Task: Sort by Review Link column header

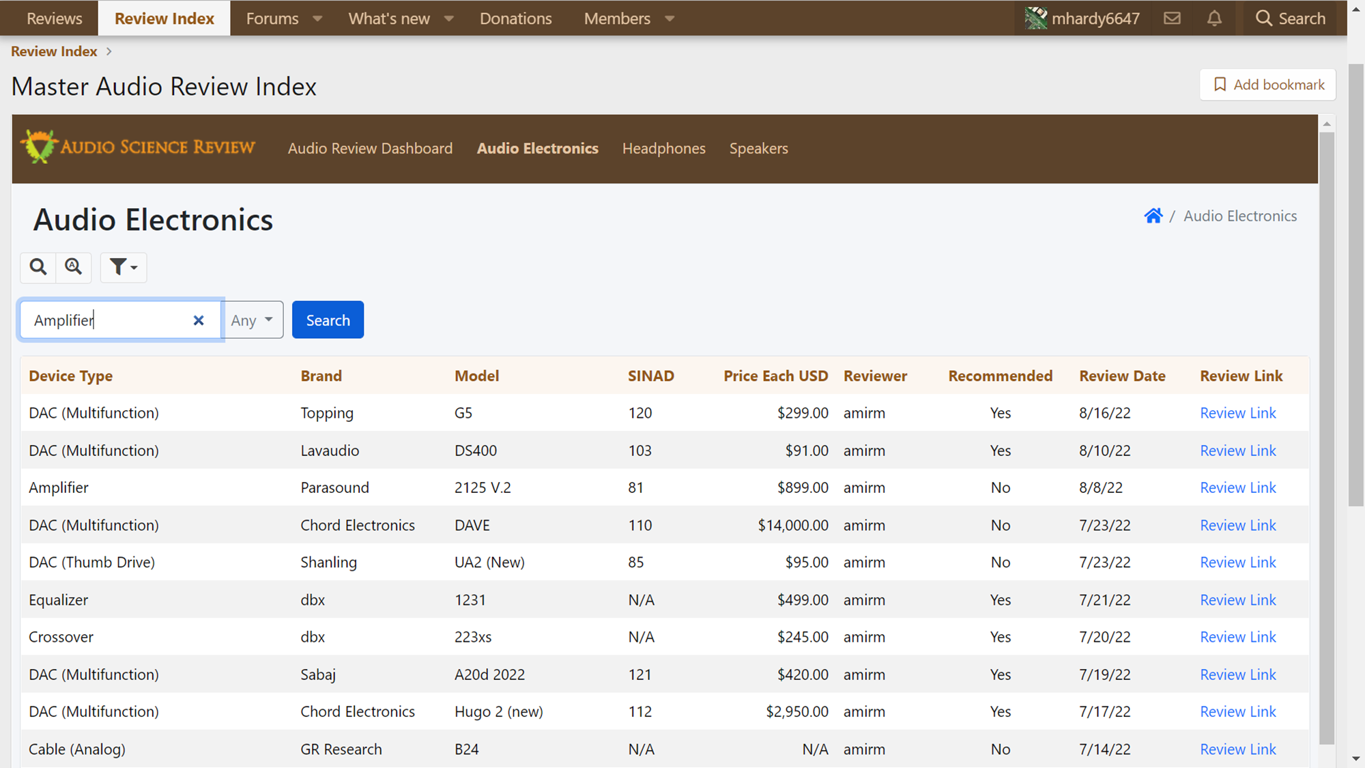Action: pyautogui.click(x=1241, y=376)
